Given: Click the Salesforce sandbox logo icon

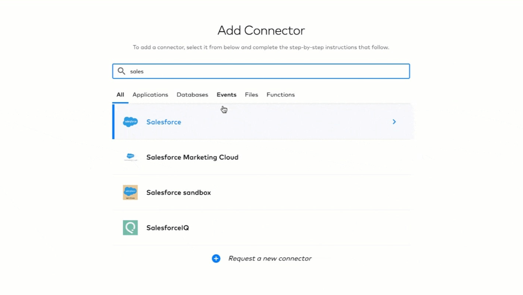Looking at the screenshot, I should coord(130,192).
